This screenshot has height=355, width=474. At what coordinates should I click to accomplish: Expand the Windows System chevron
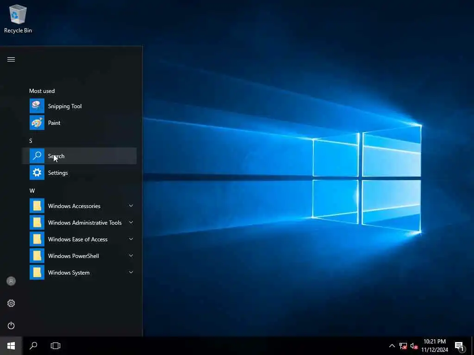click(131, 272)
